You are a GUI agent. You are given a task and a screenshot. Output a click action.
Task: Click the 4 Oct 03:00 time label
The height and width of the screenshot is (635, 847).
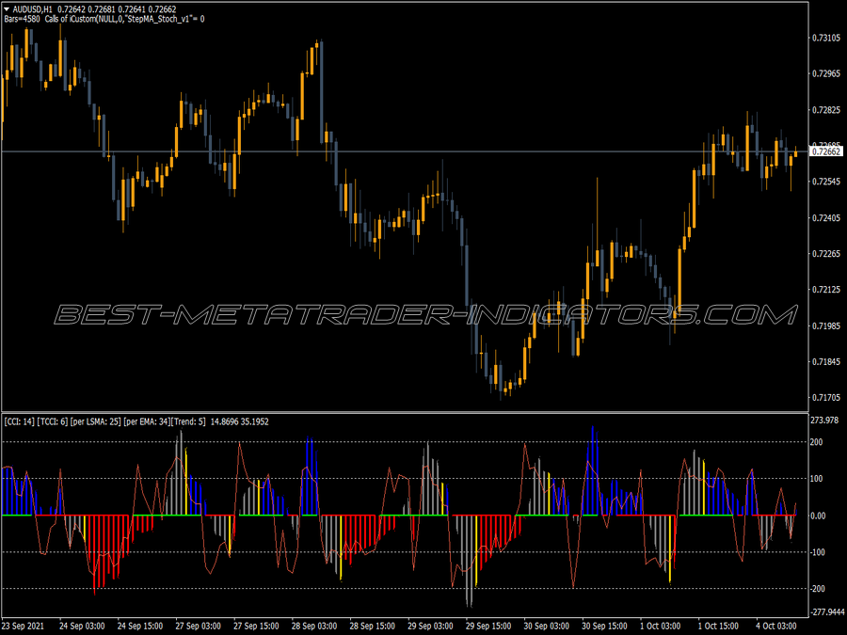point(776,627)
